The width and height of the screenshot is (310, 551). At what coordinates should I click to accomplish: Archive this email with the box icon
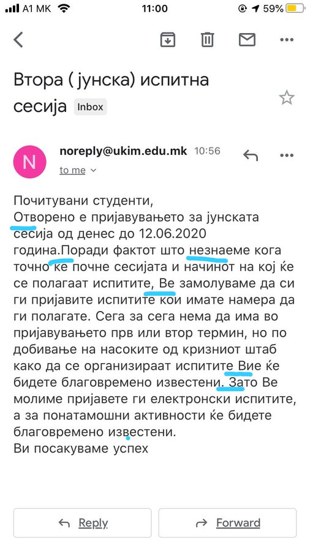tap(168, 39)
